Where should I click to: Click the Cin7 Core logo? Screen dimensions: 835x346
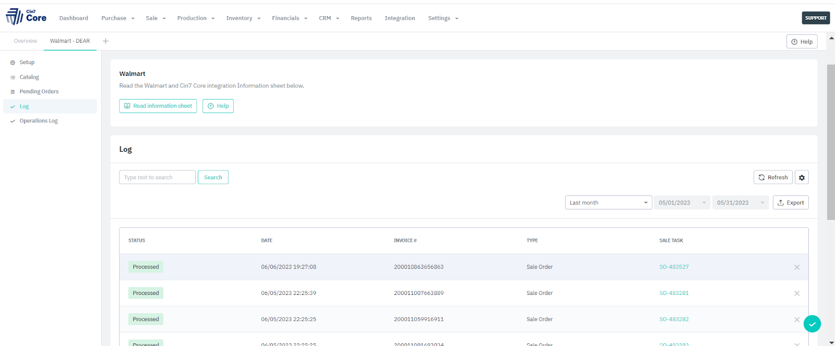[26, 17]
